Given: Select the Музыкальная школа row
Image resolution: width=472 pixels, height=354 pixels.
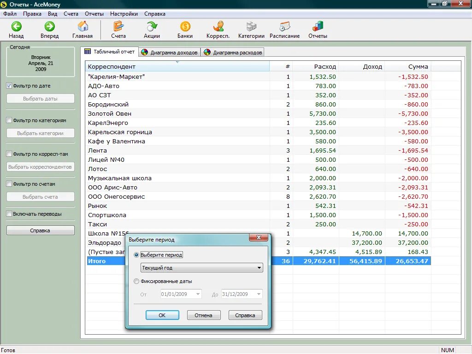Looking at the screenshot, I should coord(258,178).
